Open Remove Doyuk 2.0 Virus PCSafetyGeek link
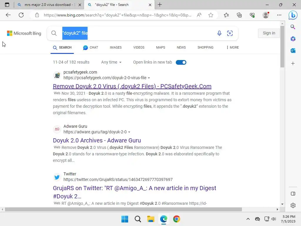This screenshot has width=301, height=226. tap(132, 86)
